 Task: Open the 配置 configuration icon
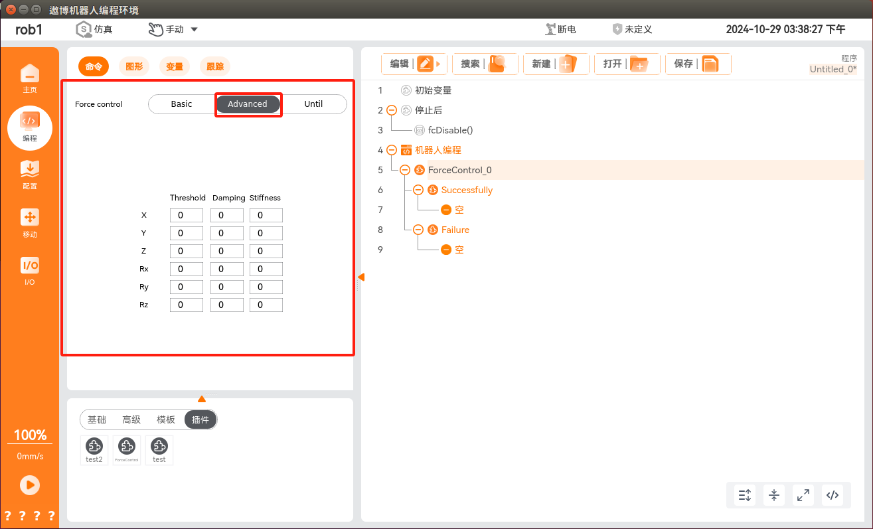tap(30, 175)
